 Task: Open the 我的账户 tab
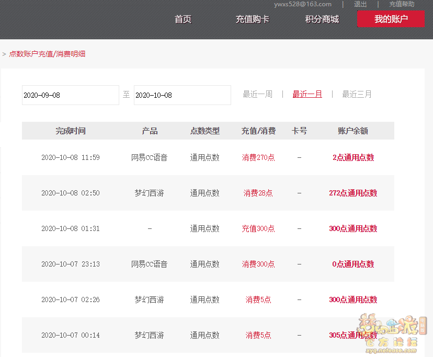[x=391, y=19]
